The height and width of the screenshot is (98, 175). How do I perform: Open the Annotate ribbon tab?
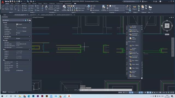coord(17,4)
